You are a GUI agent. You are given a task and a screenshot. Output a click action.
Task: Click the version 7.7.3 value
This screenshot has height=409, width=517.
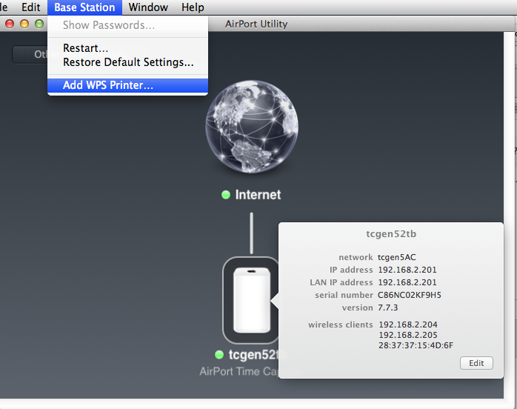coord(388,307)
